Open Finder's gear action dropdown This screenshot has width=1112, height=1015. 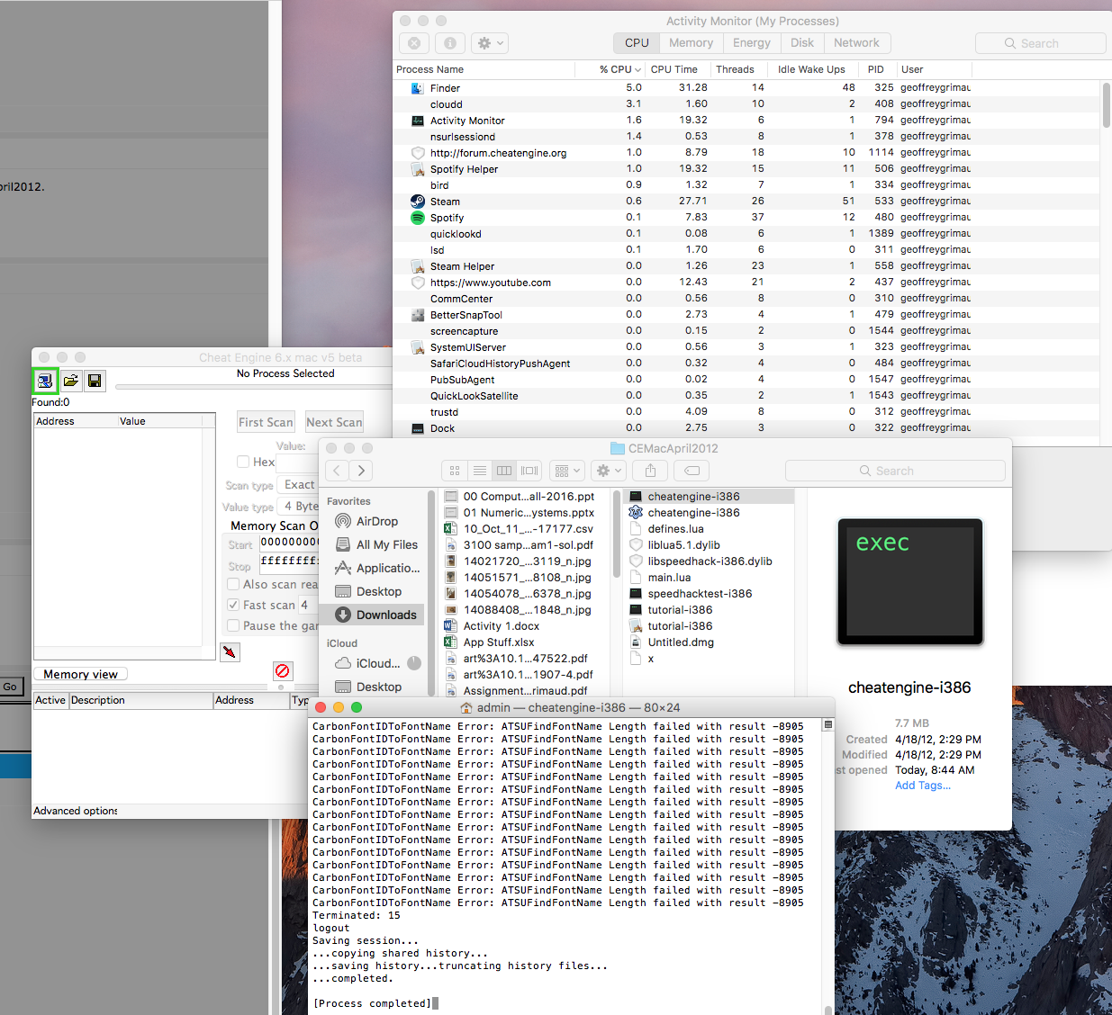610,471
